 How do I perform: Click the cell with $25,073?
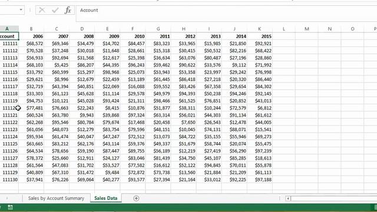pyautogui.click(x=133, y=72)
